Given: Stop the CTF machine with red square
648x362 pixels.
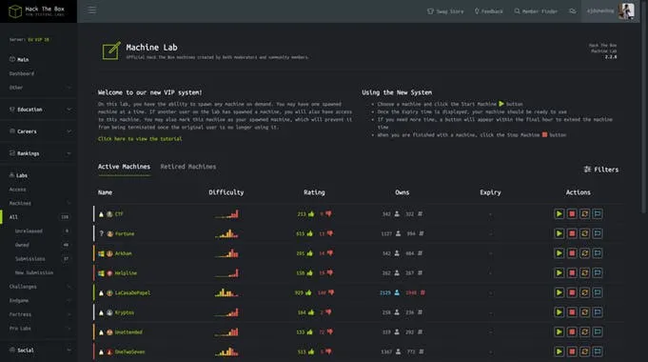Looking at the screenshot, I should 572,214.
